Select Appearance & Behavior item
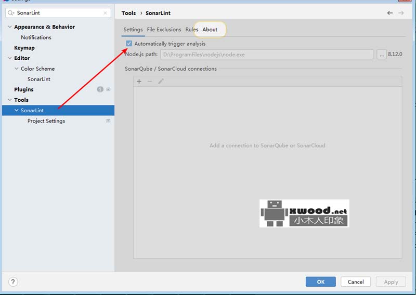 [45, 27]
